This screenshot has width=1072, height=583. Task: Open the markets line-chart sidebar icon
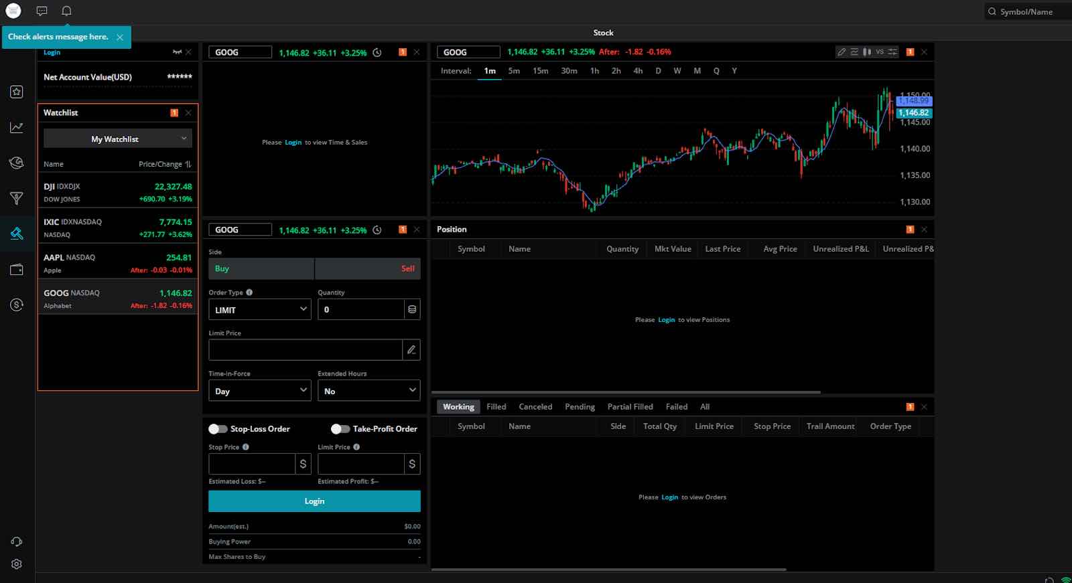click(17, 127)
